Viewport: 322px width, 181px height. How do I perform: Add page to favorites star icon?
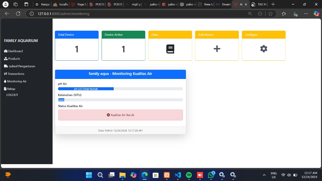click(270, 14)
